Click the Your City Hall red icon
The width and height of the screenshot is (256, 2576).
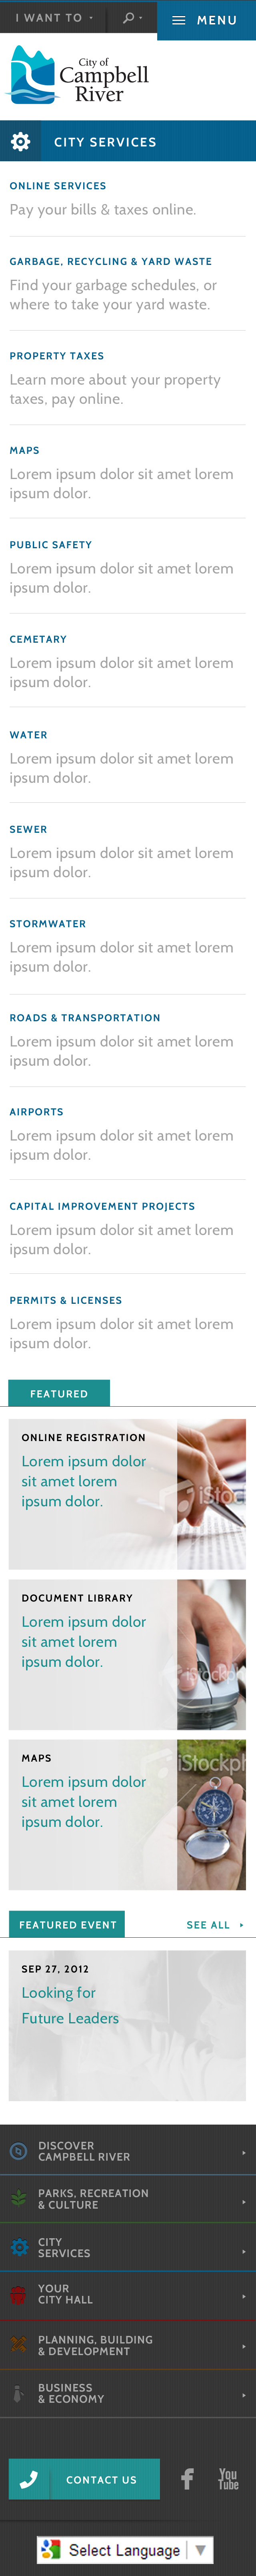pos(18,2295)
